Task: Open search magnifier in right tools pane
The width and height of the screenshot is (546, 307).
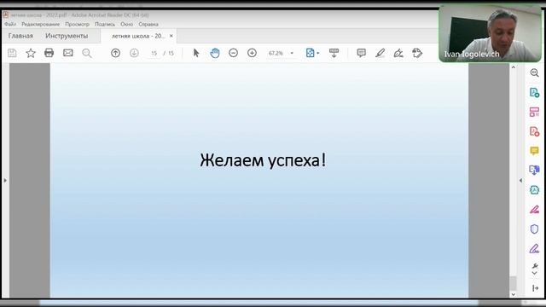Action: [535, 72]
